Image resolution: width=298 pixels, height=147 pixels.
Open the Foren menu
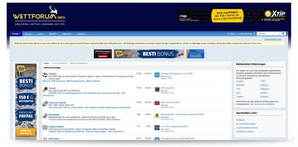16,34
